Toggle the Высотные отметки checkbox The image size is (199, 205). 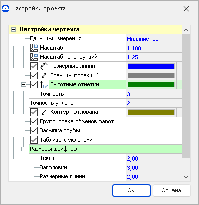click(34, 85)
